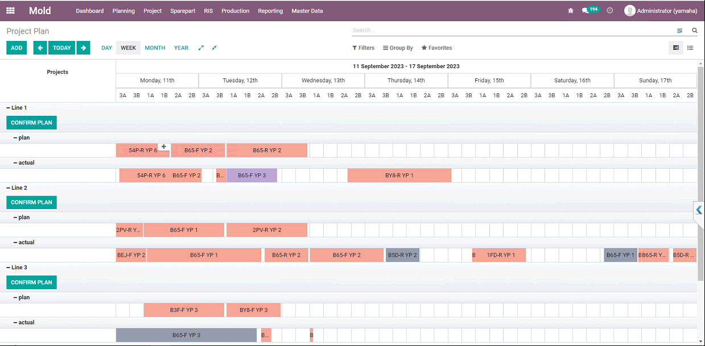
Task: Open the Master Data menu
Action: [307, 11]
